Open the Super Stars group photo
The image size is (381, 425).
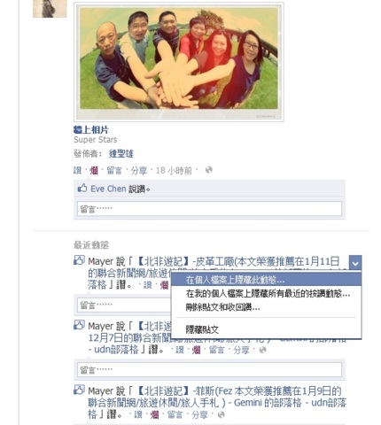[x=179, y=62]
